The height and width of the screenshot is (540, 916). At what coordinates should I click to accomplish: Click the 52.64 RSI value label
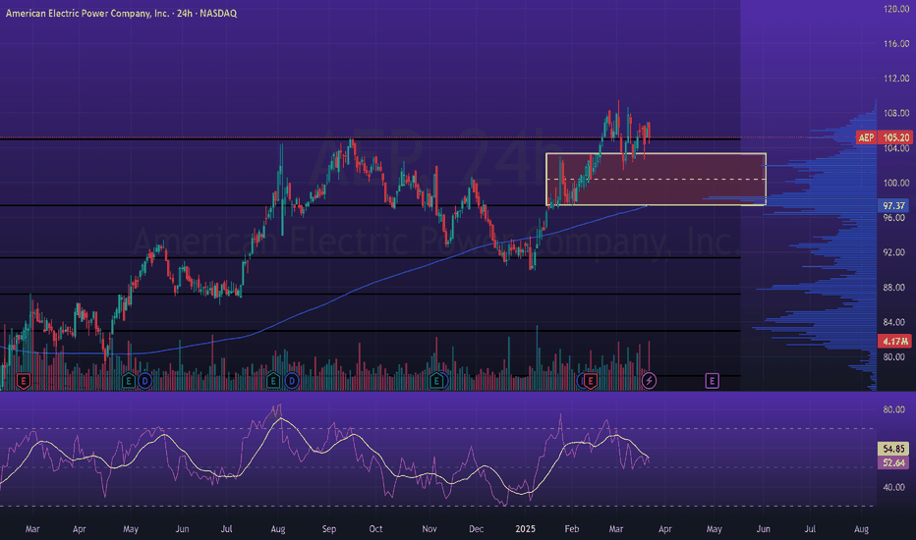tap(893, 463)
